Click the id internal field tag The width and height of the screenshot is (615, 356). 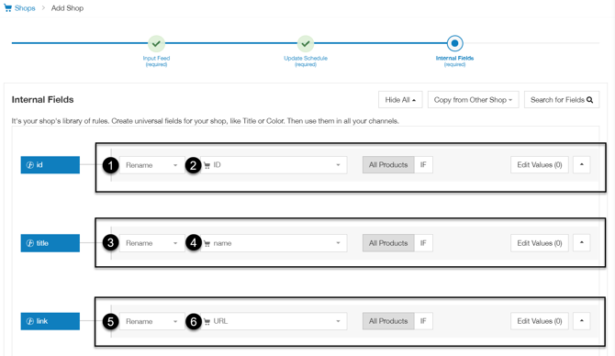(50, 164)
